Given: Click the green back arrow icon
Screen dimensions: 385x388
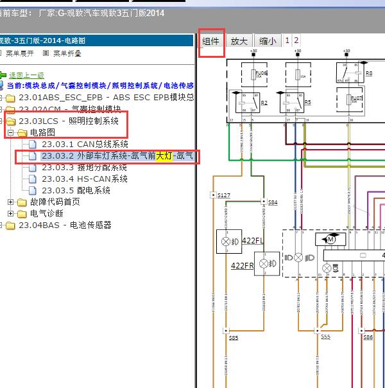Looking at the screenshot, I should point(3,75).
